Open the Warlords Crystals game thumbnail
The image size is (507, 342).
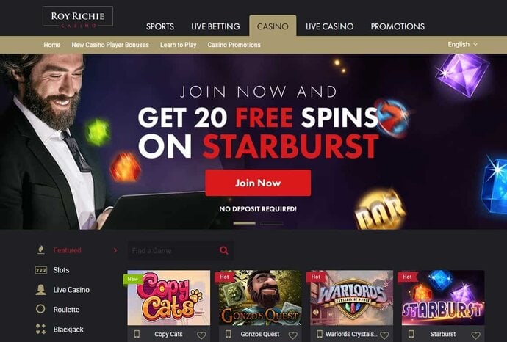352,297
